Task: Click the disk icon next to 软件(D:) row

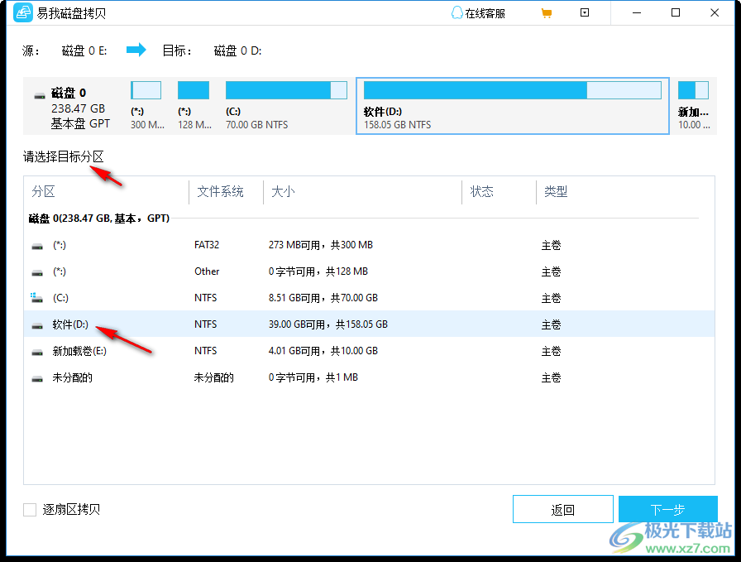Action: [x=37, y=324]
